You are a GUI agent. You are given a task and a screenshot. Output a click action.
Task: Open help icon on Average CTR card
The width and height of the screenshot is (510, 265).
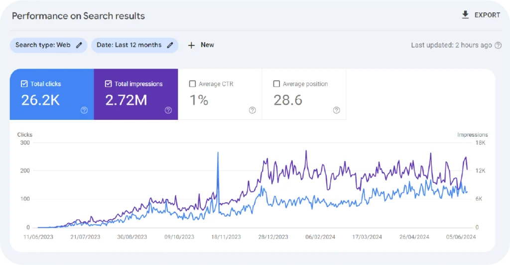[253, 110]
